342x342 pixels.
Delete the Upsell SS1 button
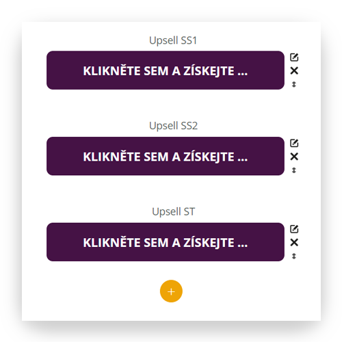click(x=294, y=70)
